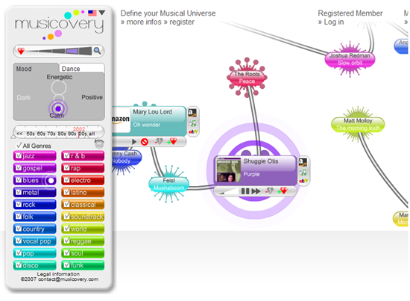Click the circular reset icon beside All Genres

99,144
